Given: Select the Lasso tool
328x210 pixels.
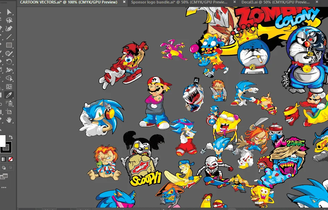Looking at the screenshot, I should tap(9, 20).
